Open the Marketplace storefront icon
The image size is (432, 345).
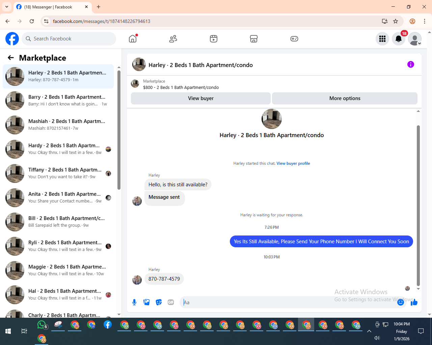pyautogui.click(x=254, y=39)
